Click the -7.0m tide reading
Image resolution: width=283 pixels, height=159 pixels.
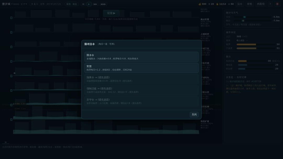tap(276, 21)
